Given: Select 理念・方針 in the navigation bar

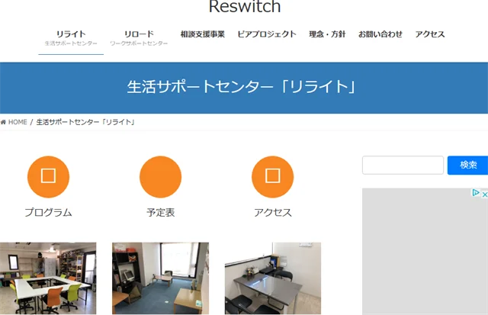Looking at the screenshot, I should [x=327, y=34].
